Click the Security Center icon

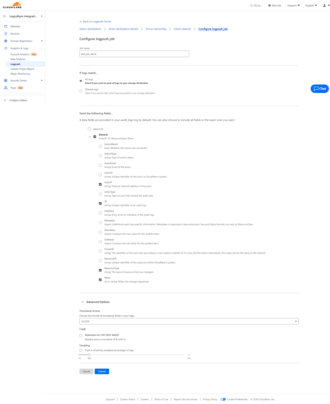pos(6,81)
